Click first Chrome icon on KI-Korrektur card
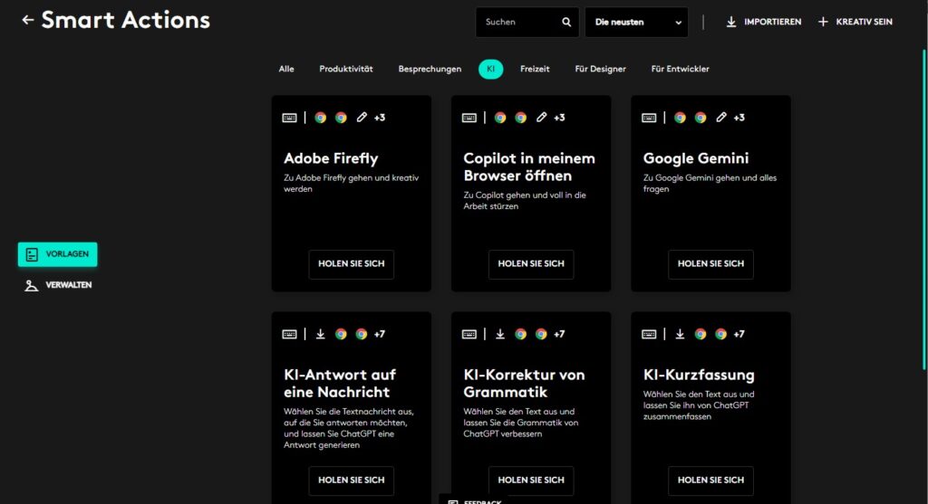 point(521,335)
